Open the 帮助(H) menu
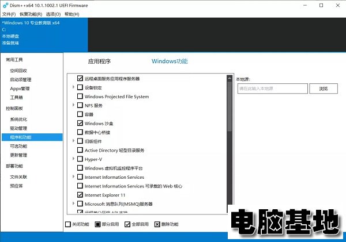The height and width of the screenshot is (242, 346). (72, 14)
